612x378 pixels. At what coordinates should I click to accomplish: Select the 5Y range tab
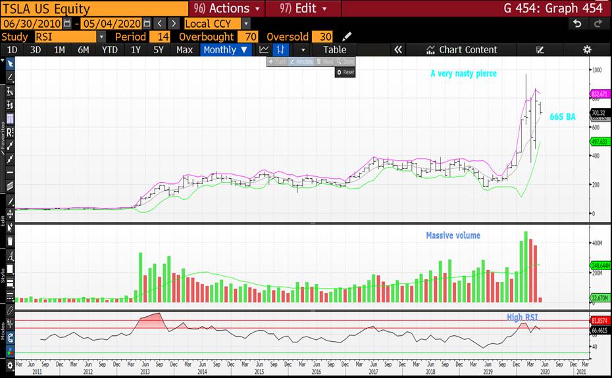159,50
